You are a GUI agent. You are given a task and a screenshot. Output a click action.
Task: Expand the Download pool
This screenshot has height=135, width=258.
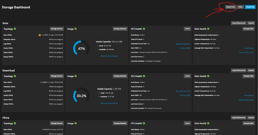pos(251,70)
